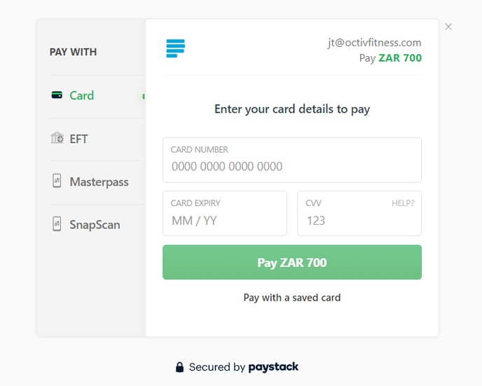Click the phone QR icon beside Masterpass
Screen dimensions: 482x386
pyautogui.click(x=57, y=181)
